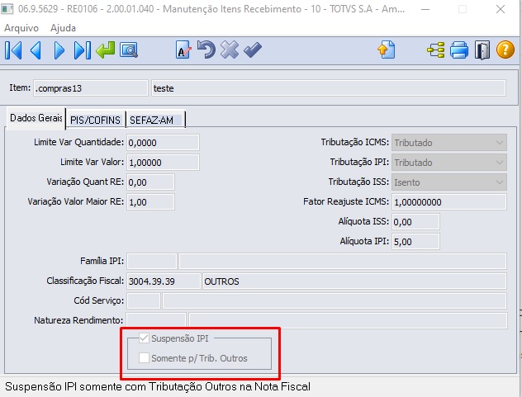Toggle Somente p/ Trib. Outros checkbox

[x=144, y=358]
